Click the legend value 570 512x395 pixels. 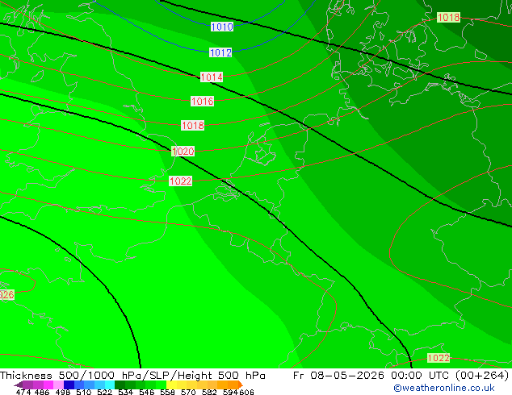pyautogui.click(x=188, y=392)
